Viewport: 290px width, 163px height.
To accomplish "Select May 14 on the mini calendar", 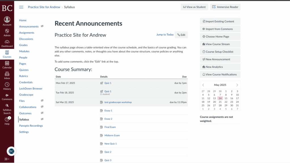I will coord(220,98).
